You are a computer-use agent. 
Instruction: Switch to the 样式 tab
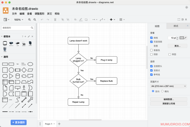176,26
